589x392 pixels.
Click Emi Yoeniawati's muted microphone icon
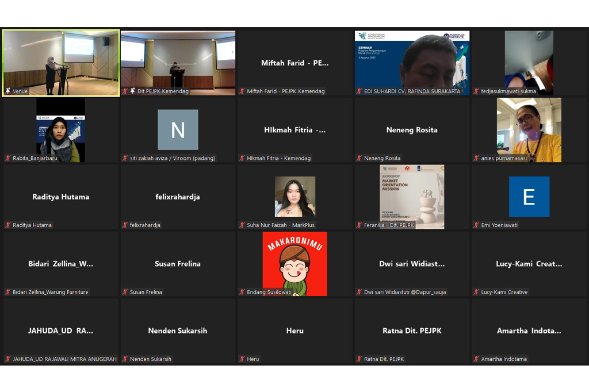pos(476,225)
